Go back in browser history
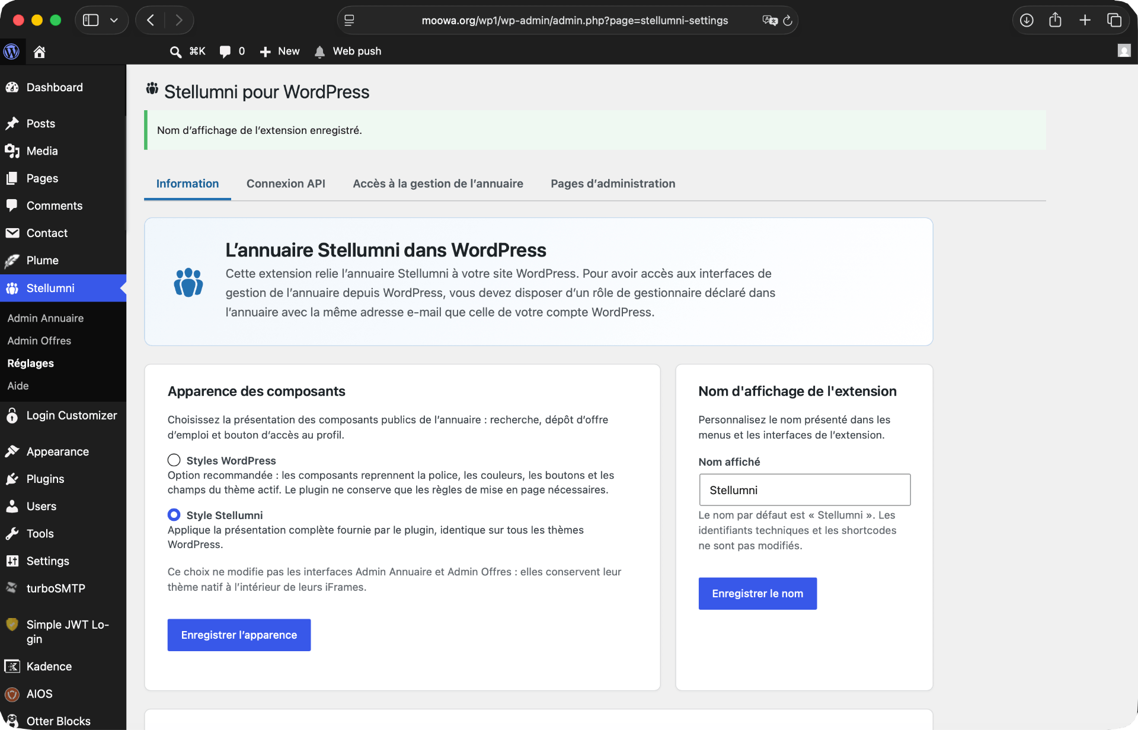 [x=151, y=20]
